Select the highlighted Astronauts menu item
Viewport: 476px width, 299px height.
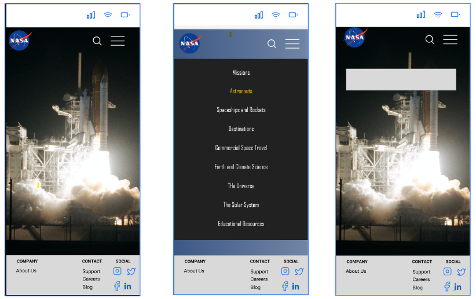pyautogui.click(x=241, y=91)
